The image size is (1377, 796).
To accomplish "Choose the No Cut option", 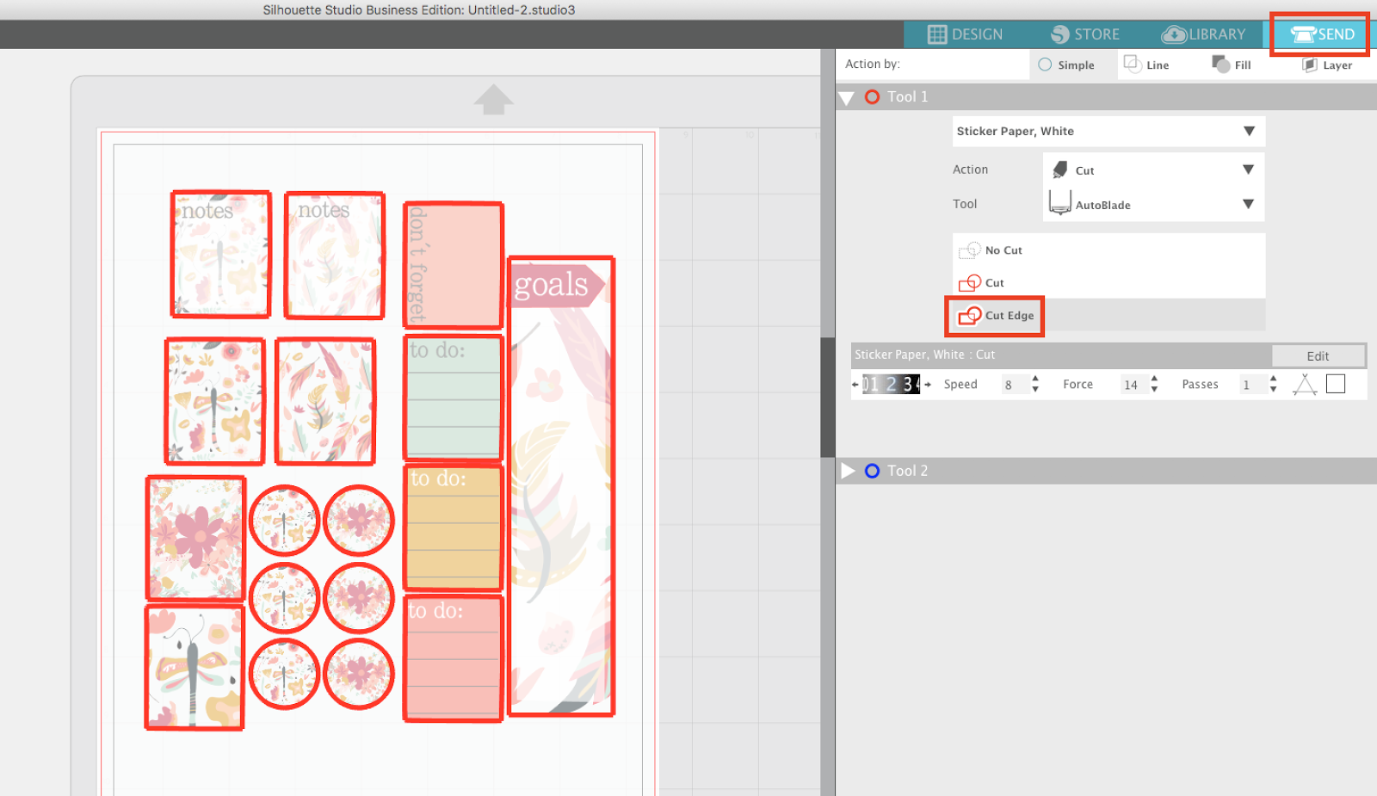I will coord(1001,250).
